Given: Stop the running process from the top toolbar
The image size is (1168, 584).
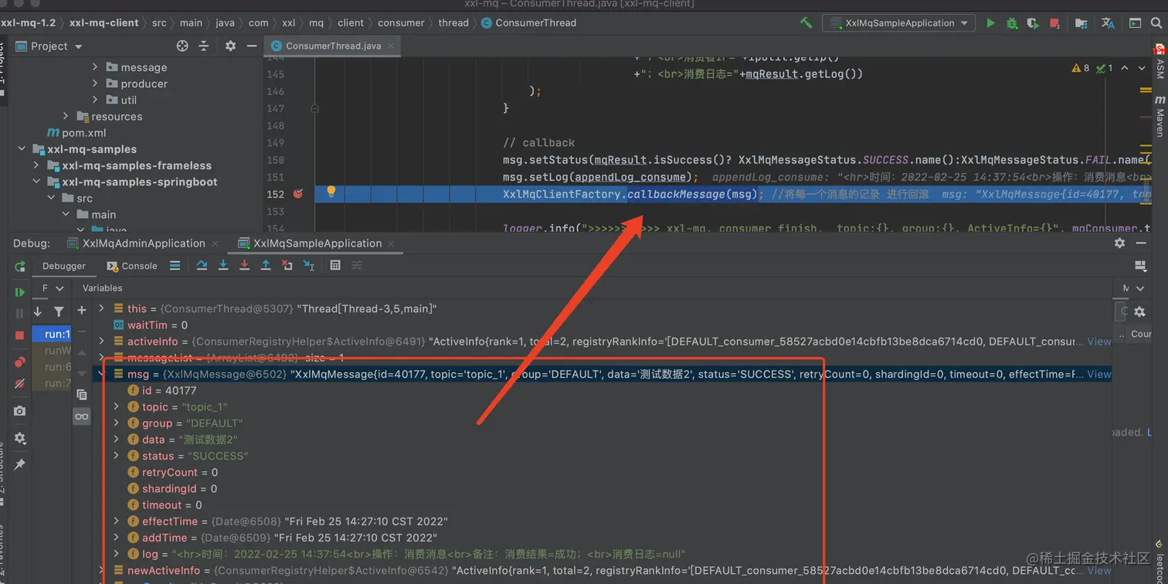Looking at the screenshot, I should [1054, 23].
